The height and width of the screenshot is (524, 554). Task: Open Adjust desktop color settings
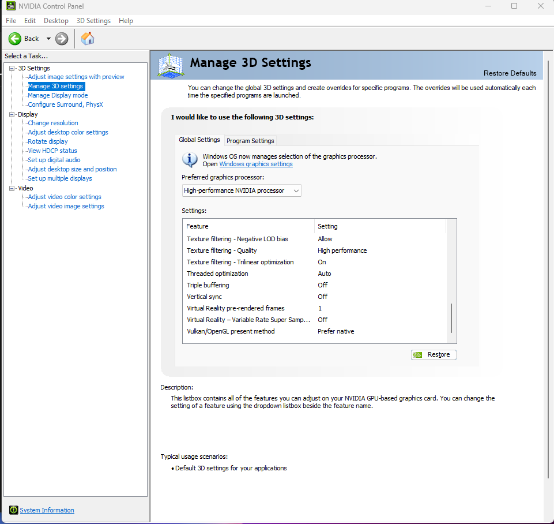pyautogui.click(x=68, y=132)
